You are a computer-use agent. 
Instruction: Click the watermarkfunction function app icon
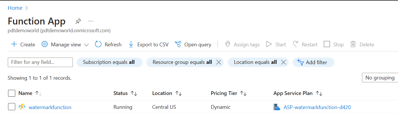[x=22, y=107]
